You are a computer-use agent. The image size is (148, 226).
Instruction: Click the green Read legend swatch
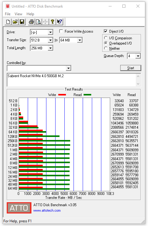click(87, 95)
